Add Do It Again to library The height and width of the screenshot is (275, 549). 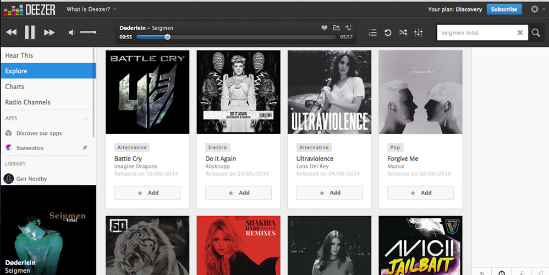tap(238, 193)
